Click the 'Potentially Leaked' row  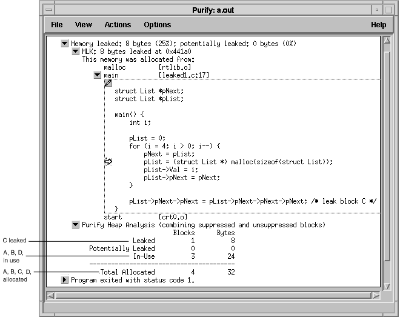pyautogui.click(x=162, y=249)
